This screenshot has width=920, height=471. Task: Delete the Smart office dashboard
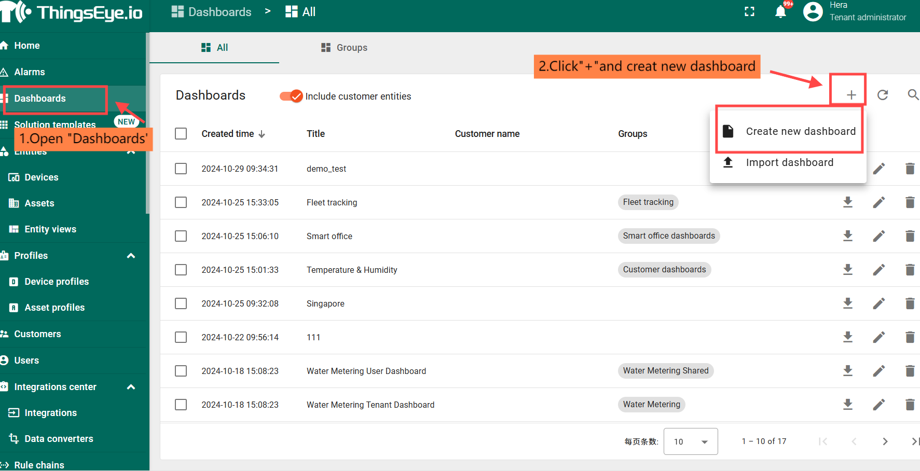910,236
